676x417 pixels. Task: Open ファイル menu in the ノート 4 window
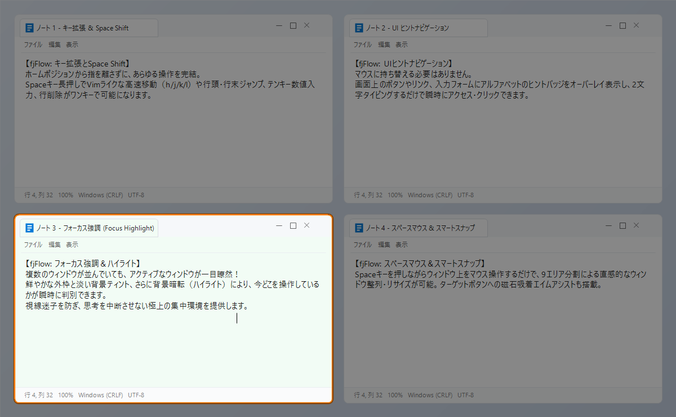coord(362,245)
